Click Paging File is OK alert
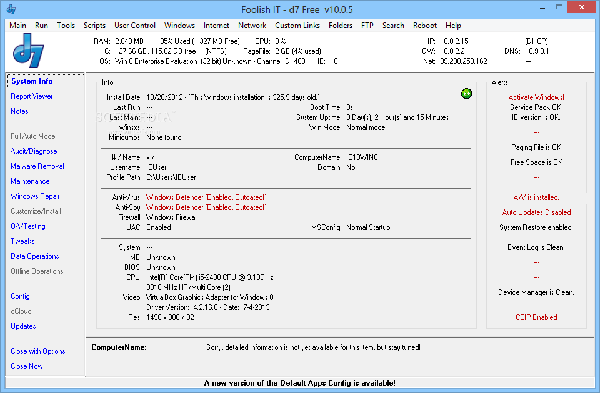 pyautogui.click(x=536, y=147)
